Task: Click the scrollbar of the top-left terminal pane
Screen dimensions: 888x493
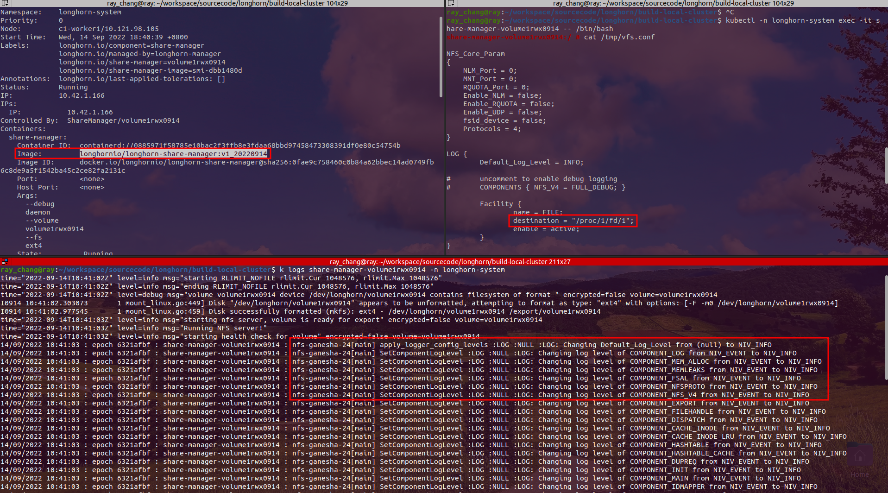Action: click(x=441, y=57)
